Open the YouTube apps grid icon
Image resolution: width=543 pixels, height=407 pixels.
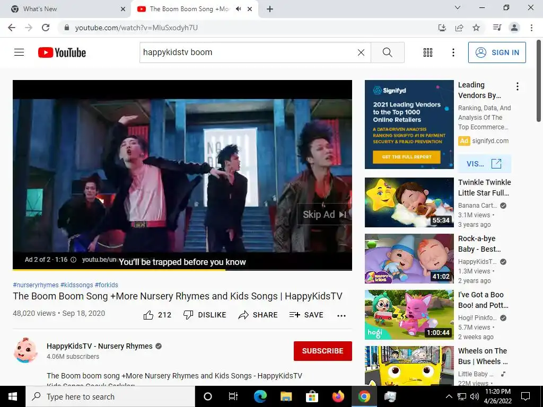click(x=428, y=52)
